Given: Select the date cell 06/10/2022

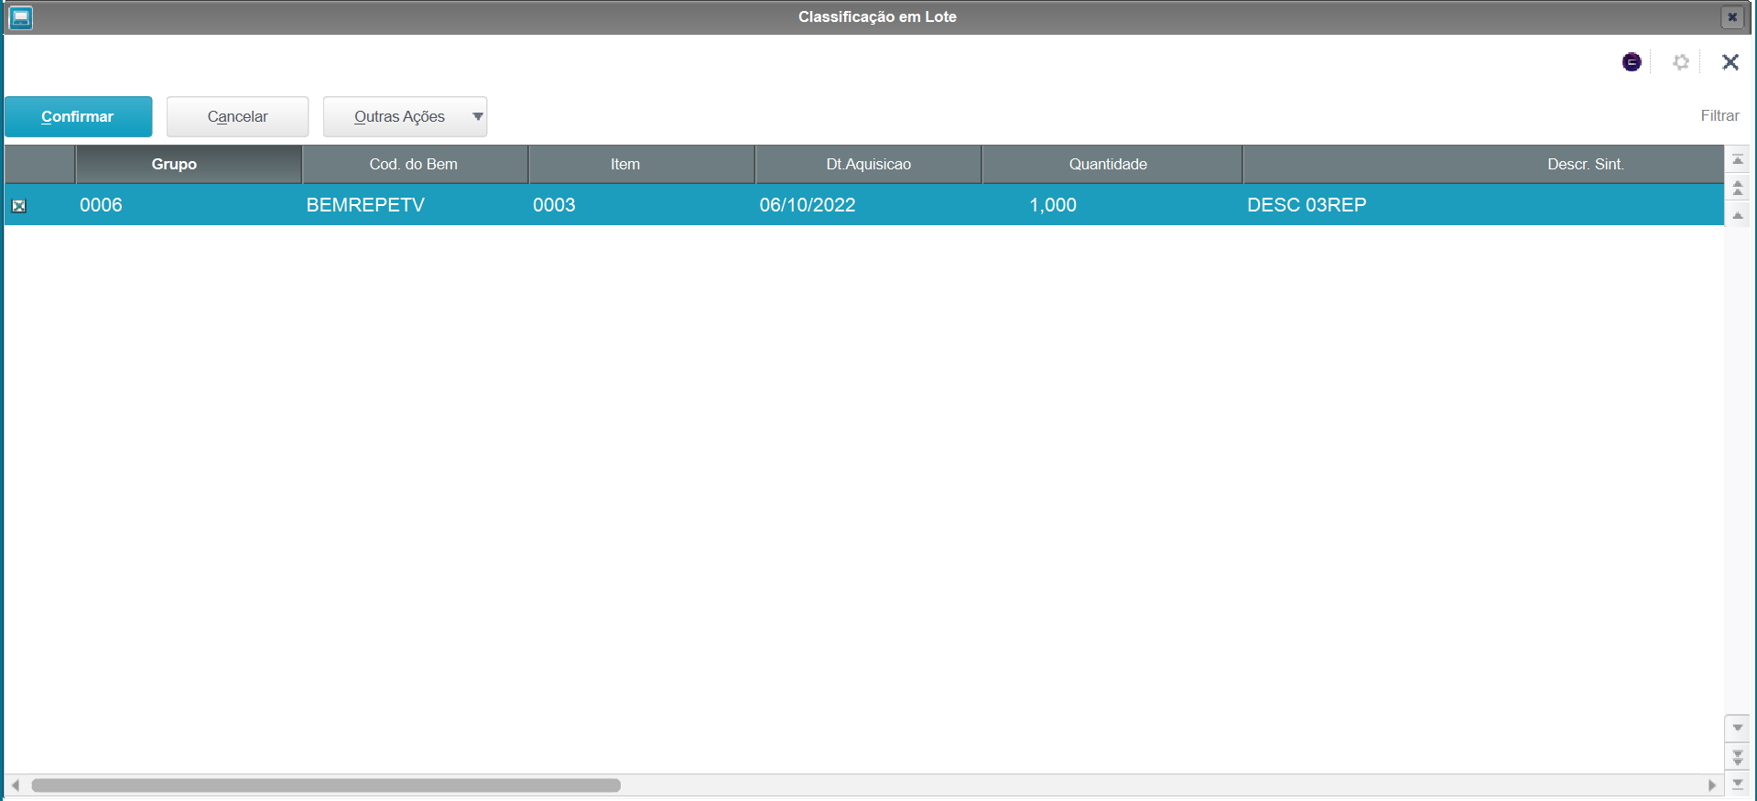Looking at the screenshot, I should tap(869, 205).
